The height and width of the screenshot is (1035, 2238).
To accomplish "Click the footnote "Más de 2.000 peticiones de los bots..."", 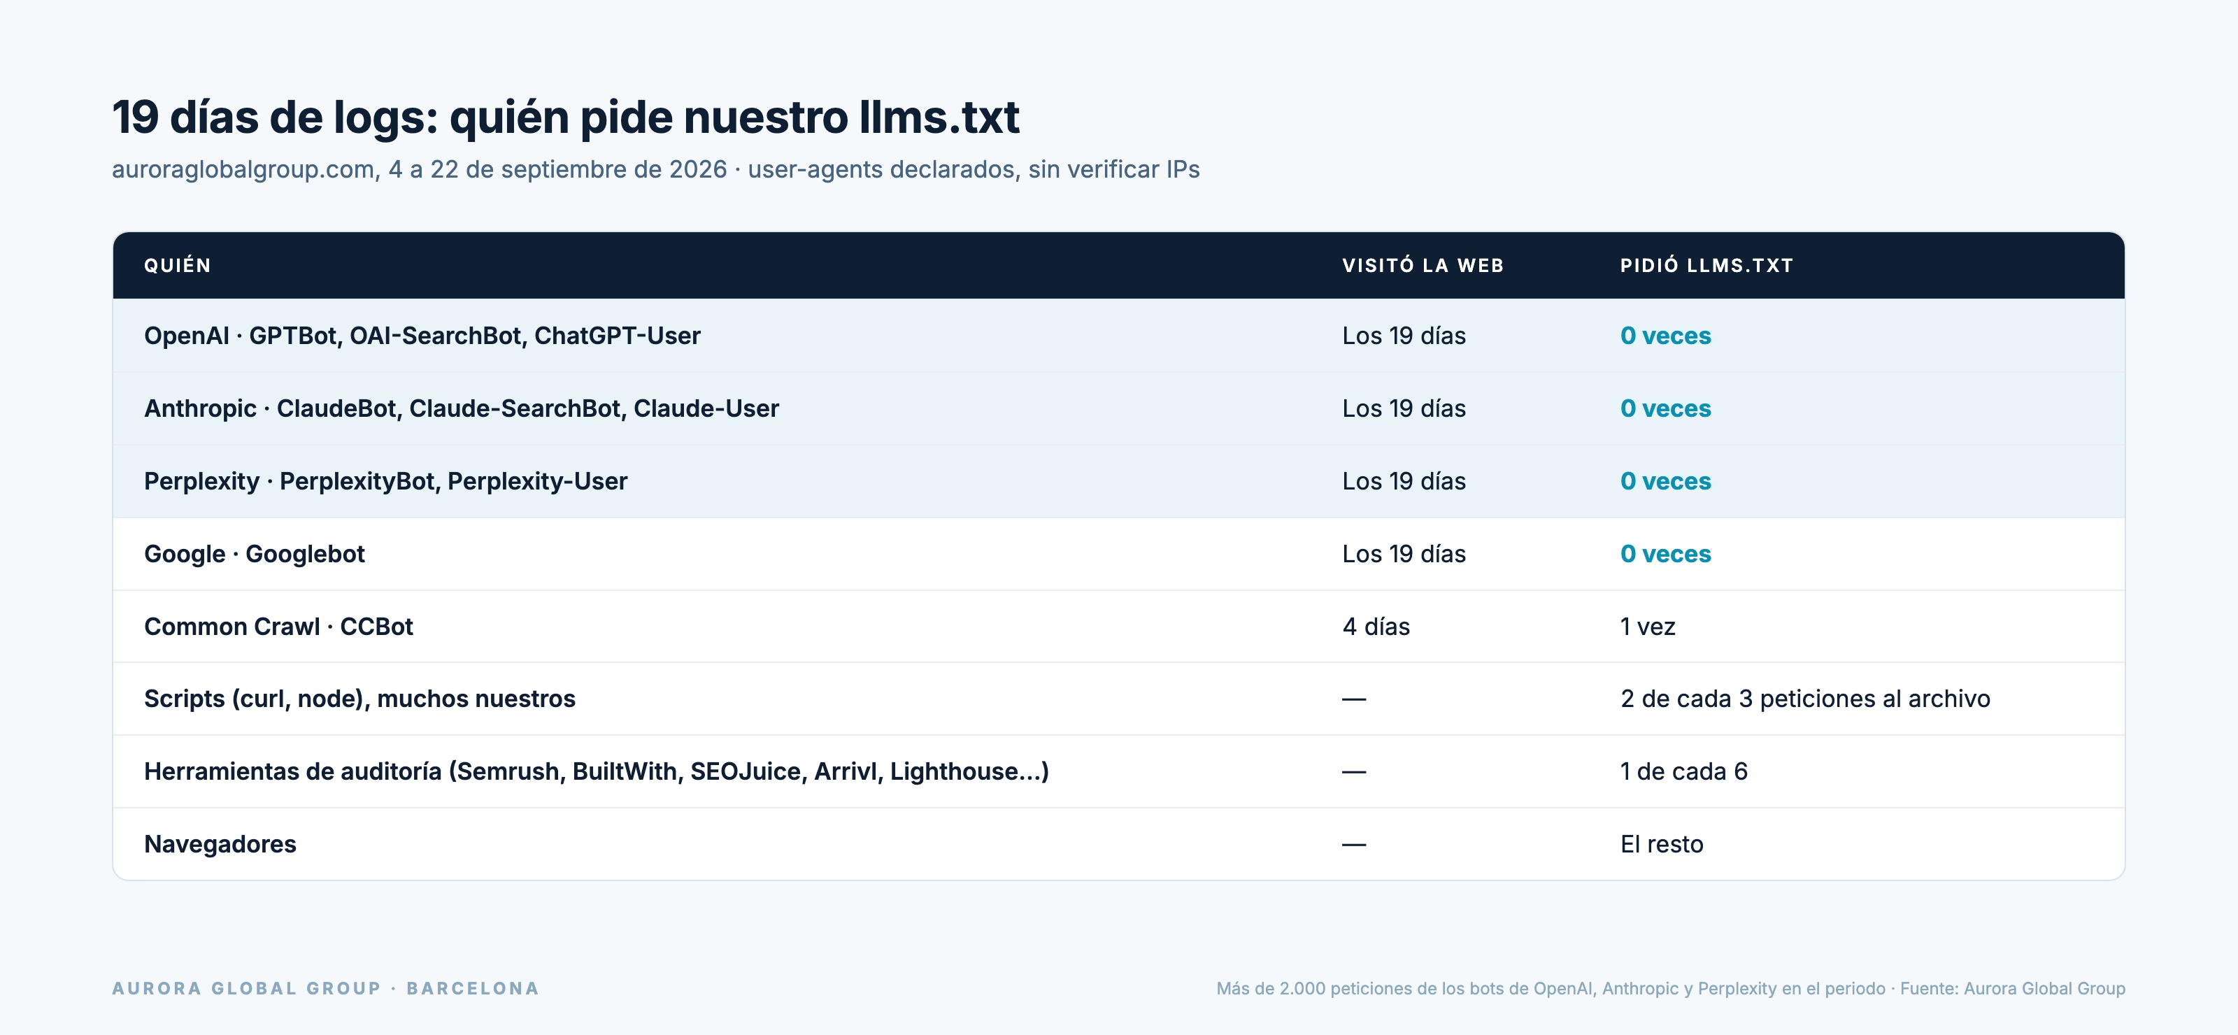I will [1671, 989].
